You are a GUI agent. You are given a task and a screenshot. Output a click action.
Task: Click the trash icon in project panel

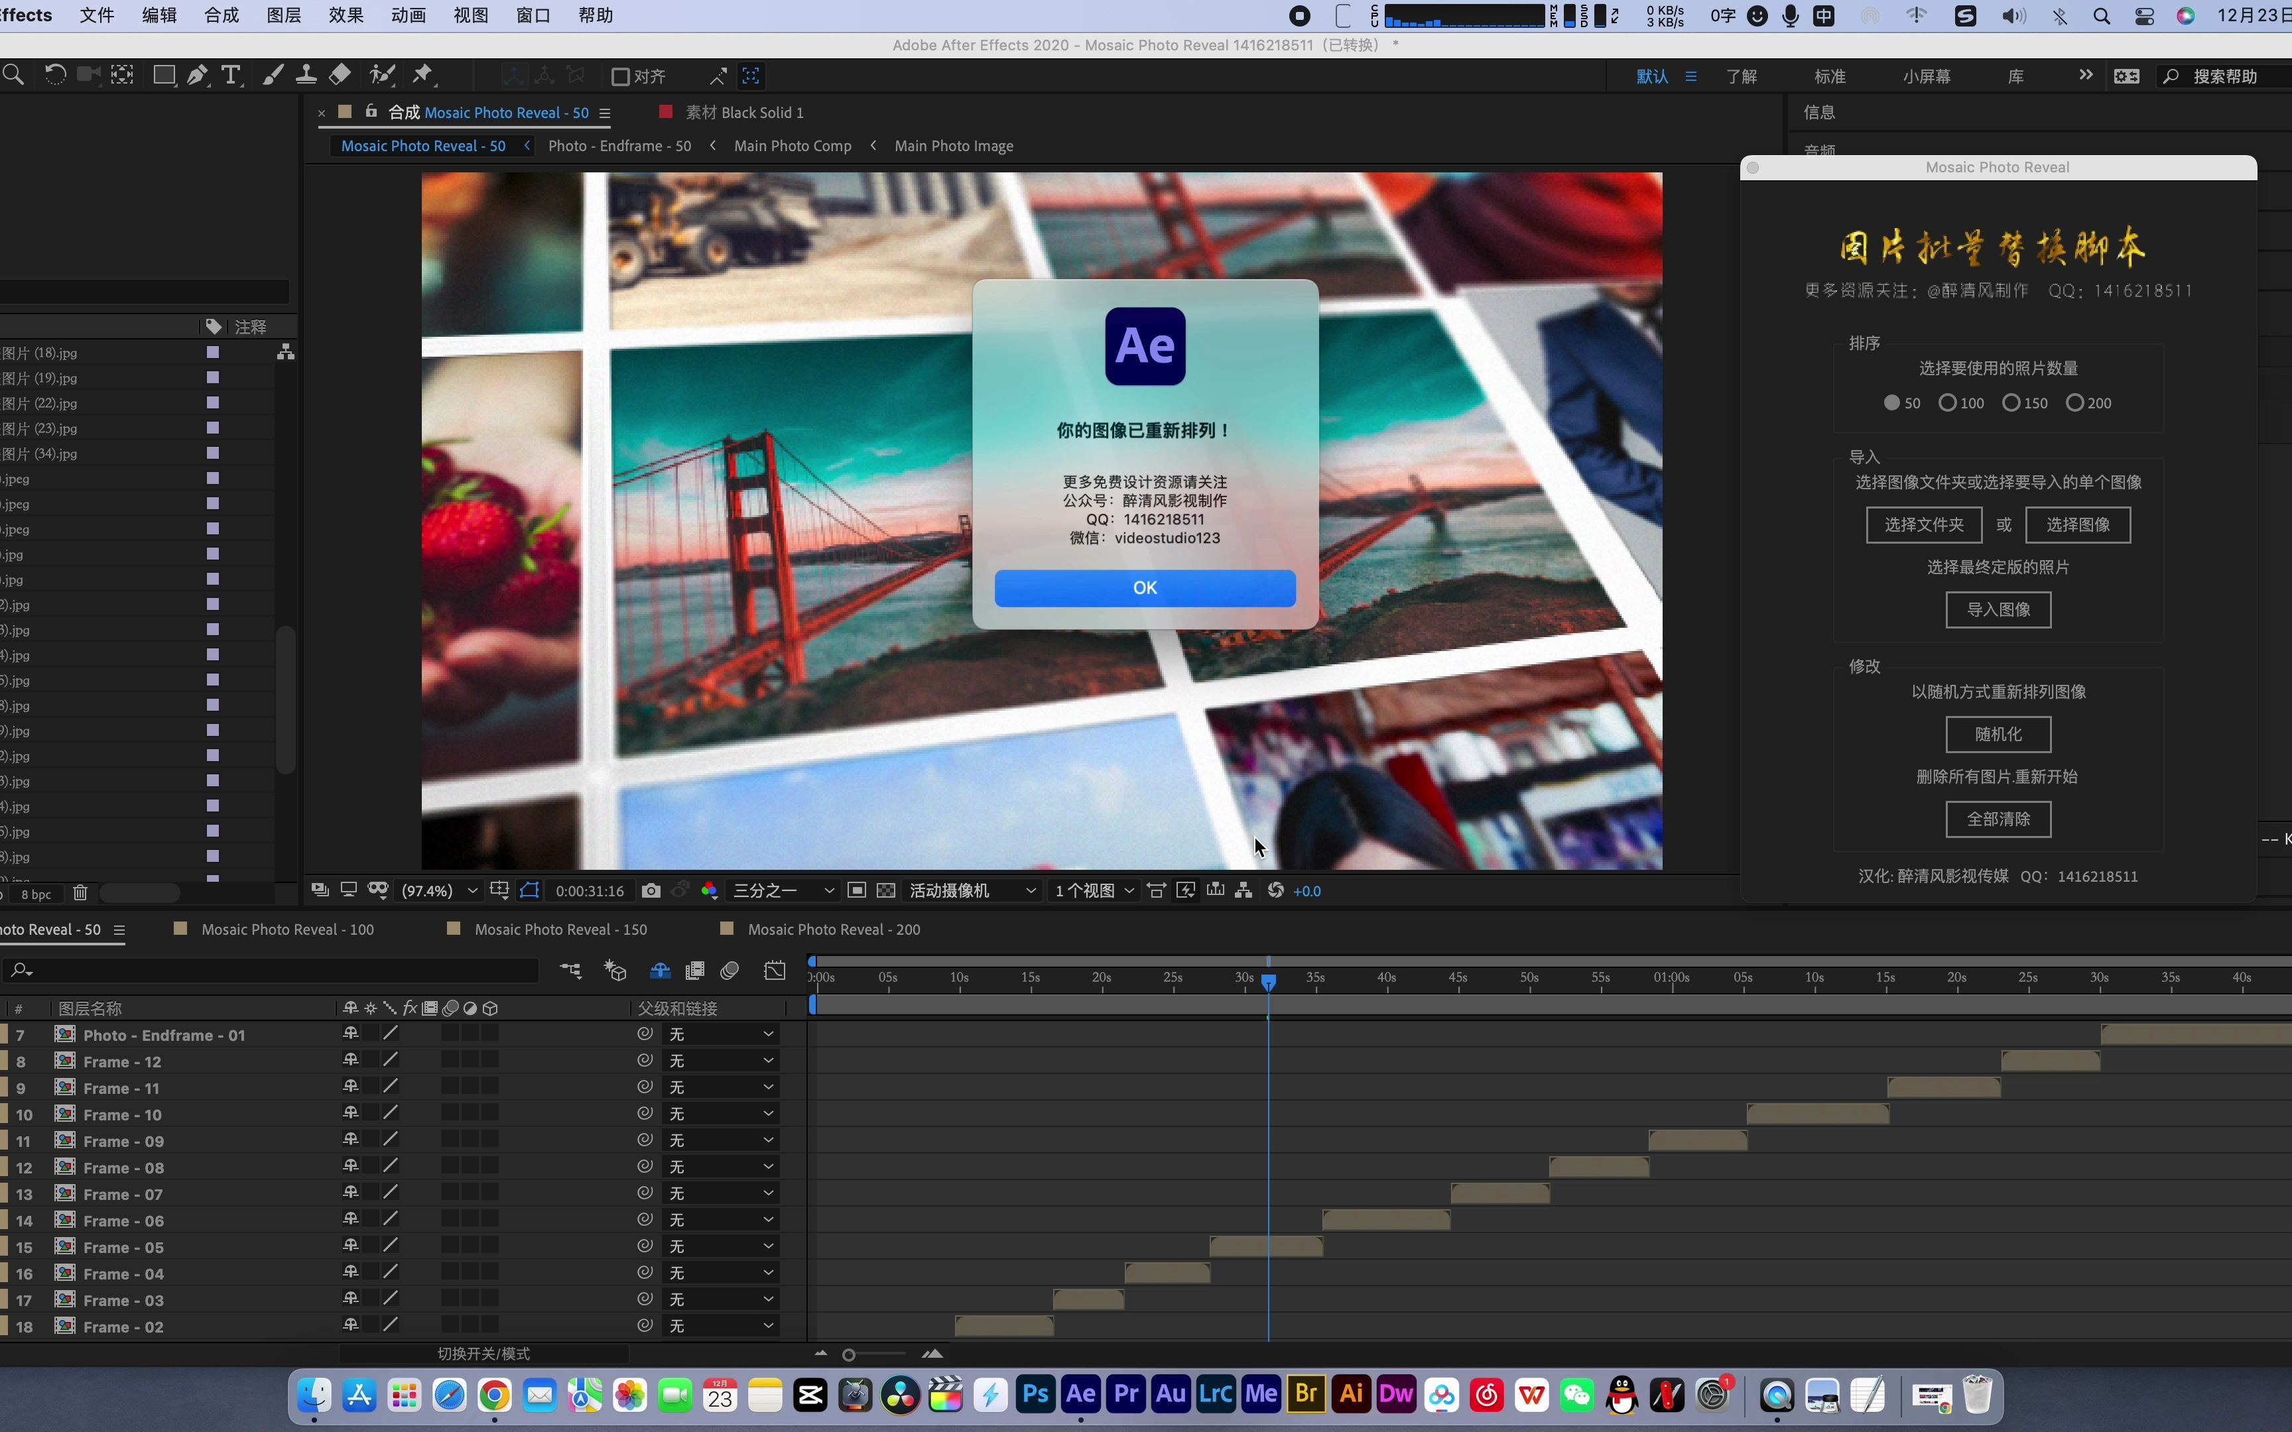tap(80, 893)
